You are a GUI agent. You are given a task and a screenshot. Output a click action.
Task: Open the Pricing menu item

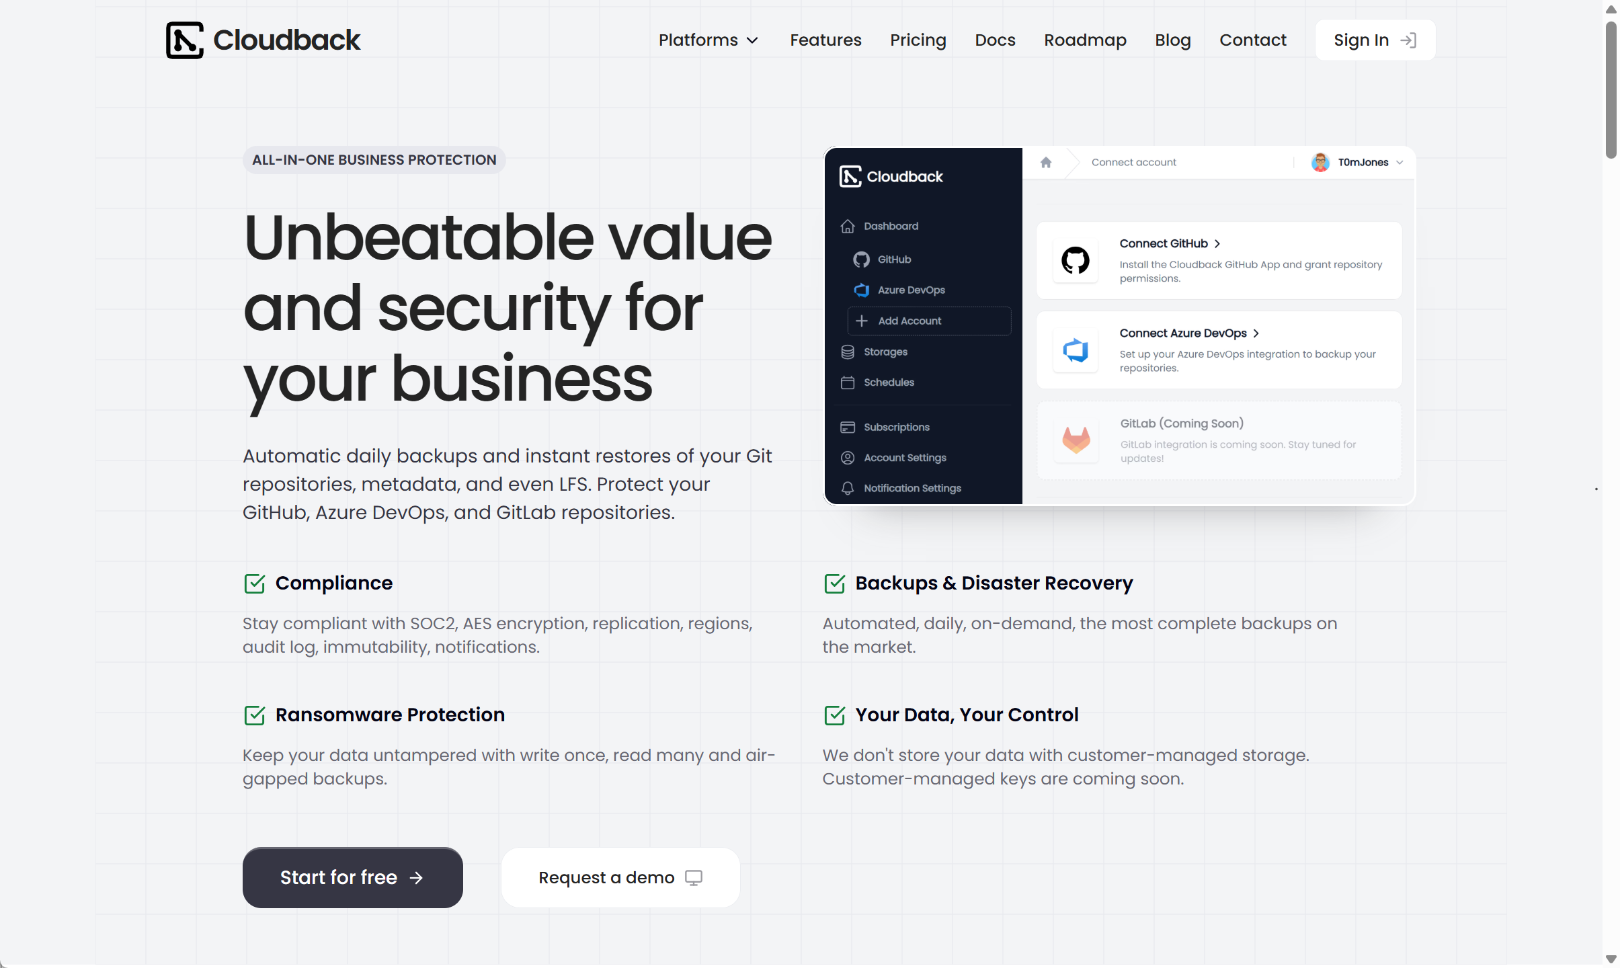[918, 40]
